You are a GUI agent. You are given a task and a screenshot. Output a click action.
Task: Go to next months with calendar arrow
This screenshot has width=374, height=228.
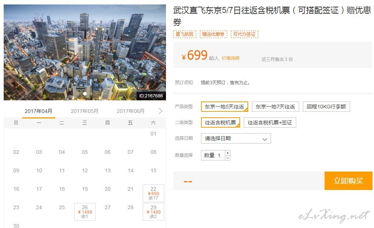[160, 111]
